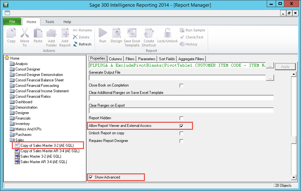Select the Properties tab
Image resolution: width=301 pixels, height=191 pixels.
coord(98,58)
